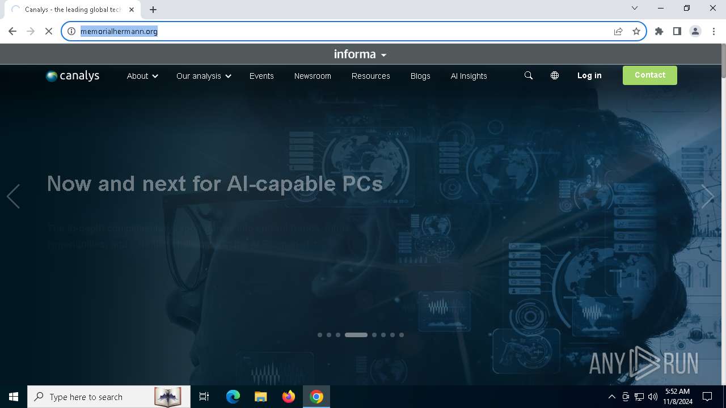View site information icon in address bar
This screenshot has height=408, width=726.
(71, 31)
